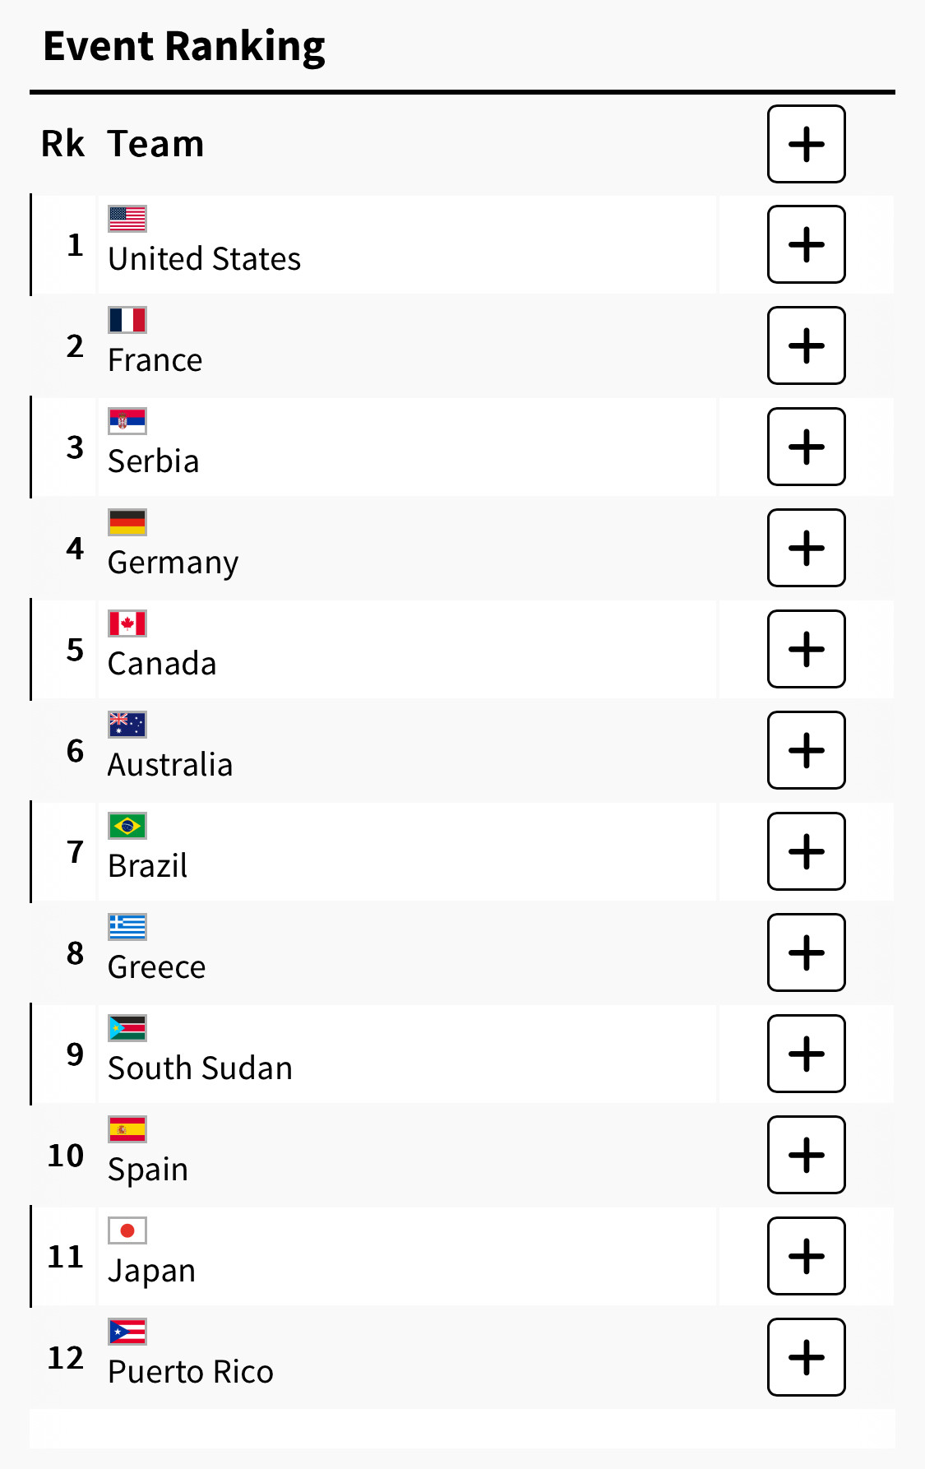Expand the France row details
This screenshot has width=925, height=1469.
[806, 345]
